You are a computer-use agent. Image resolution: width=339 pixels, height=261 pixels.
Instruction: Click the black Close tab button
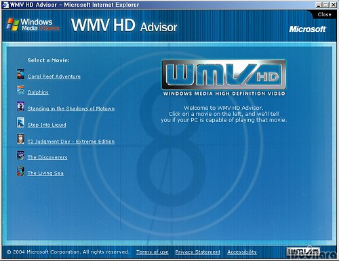tap(324, 14)
